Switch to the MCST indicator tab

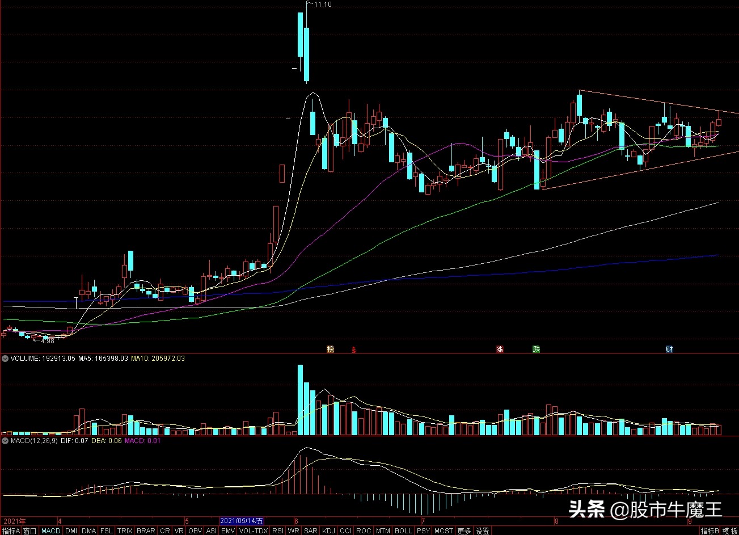pos(444,531)
